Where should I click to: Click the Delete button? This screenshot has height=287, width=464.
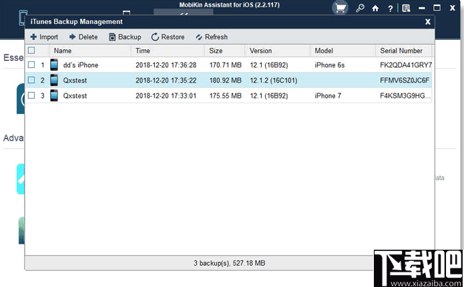(83, 37)
